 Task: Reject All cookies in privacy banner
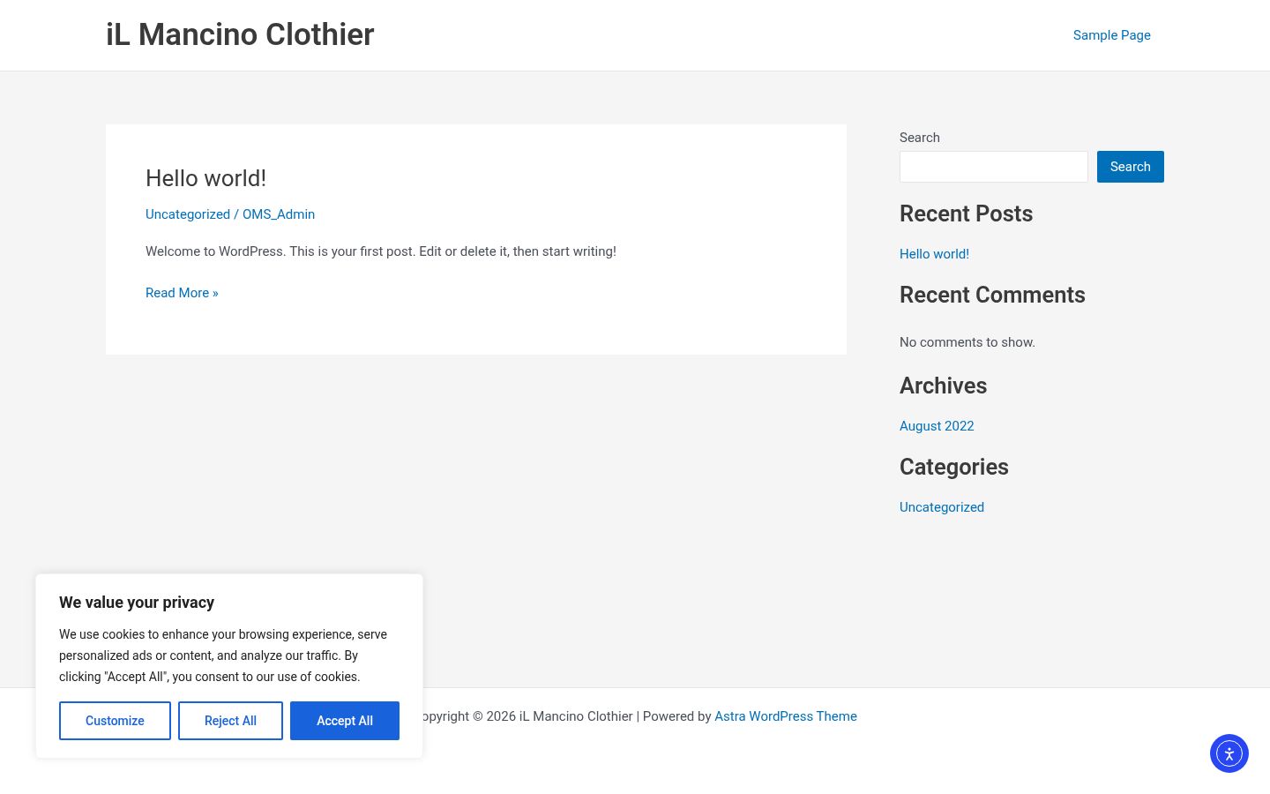[x=230, y=721]
